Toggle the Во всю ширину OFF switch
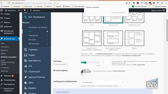The width and height of the screenshot is (168, 94). 86,71
